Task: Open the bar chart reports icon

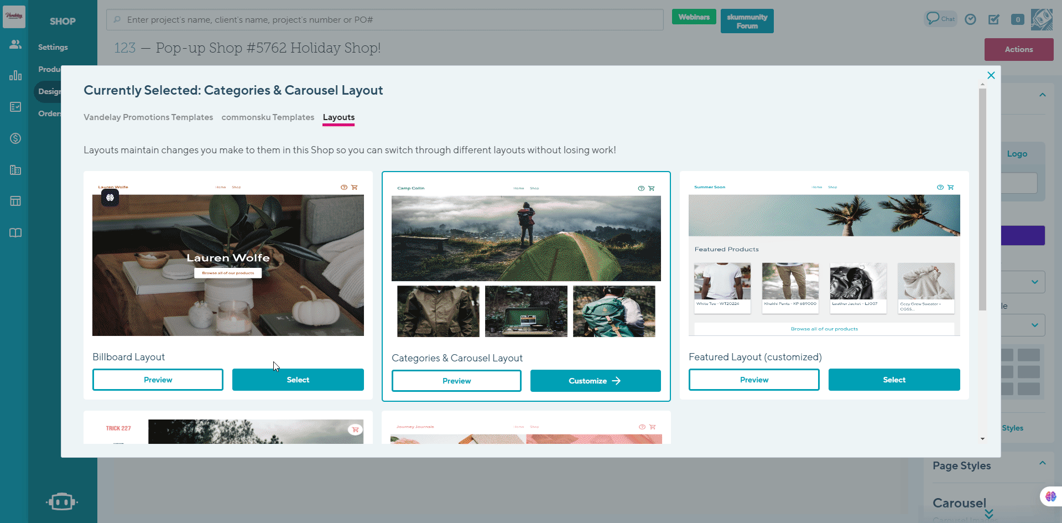Action: [x=15, y=75]
